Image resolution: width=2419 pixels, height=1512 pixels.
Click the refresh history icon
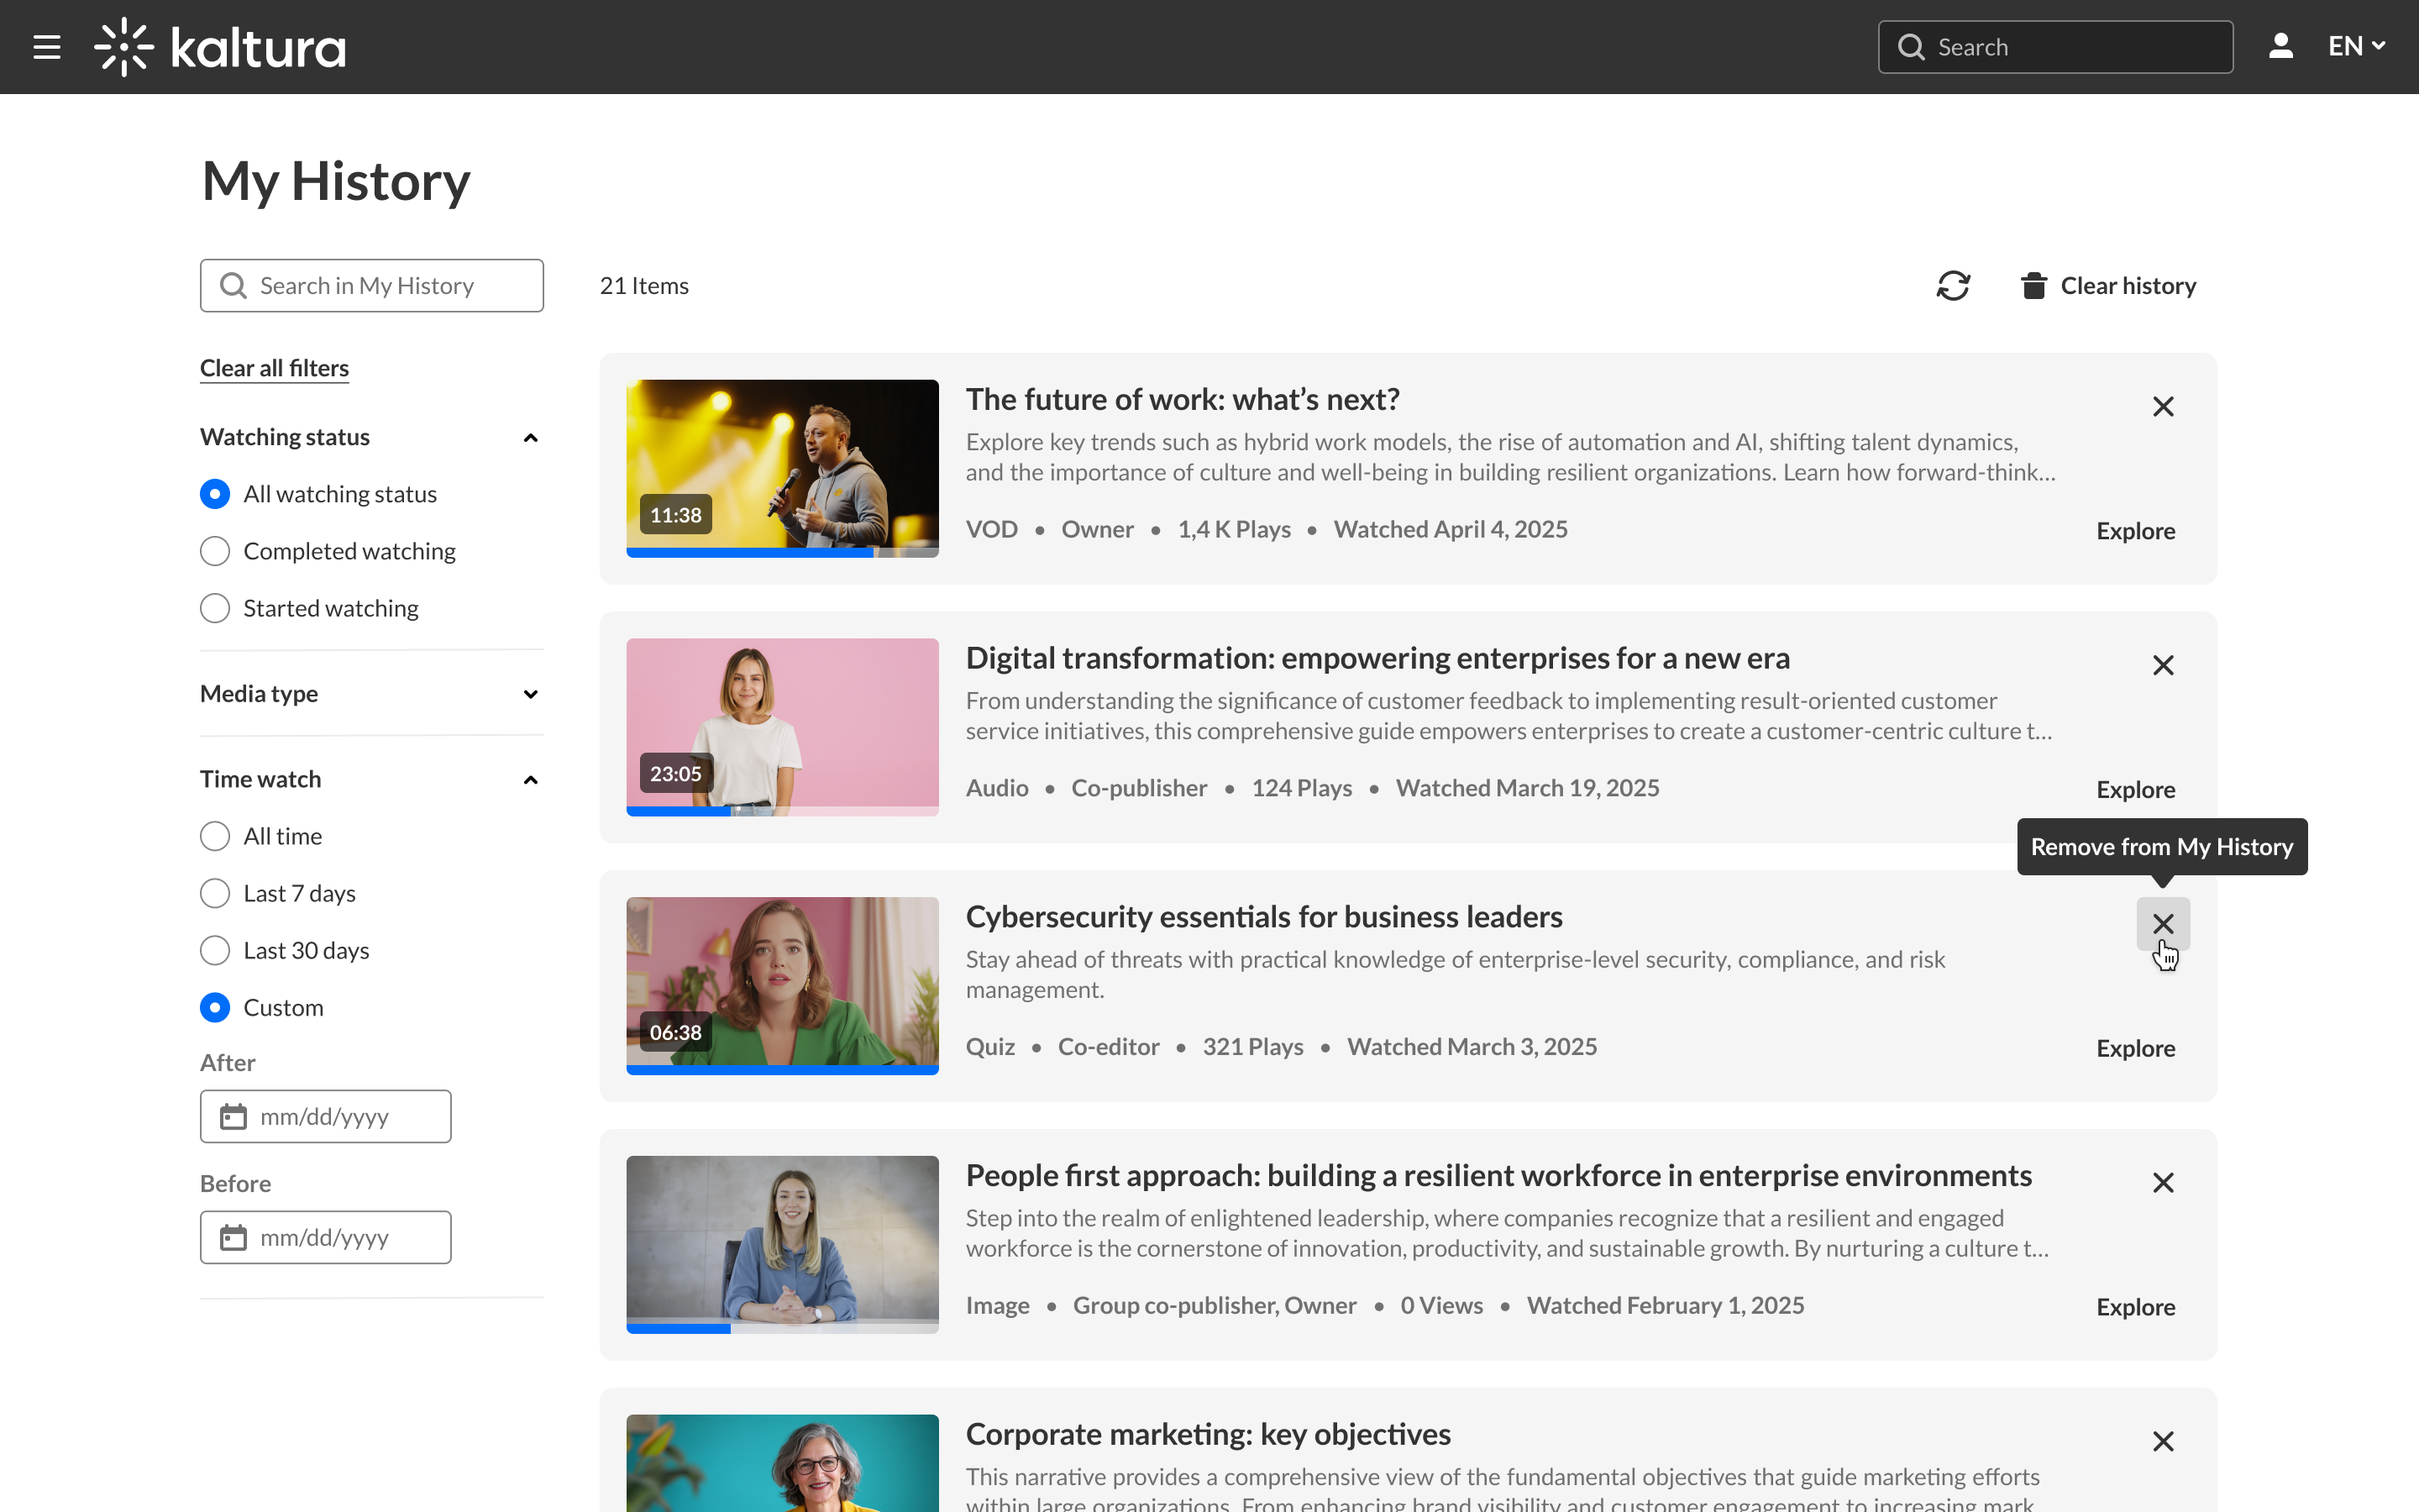tap(1952, 286)
